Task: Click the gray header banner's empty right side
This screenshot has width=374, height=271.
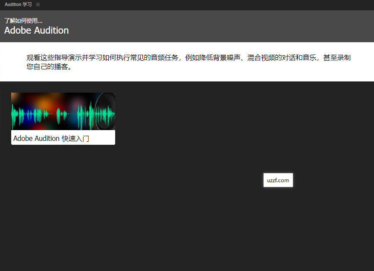Action: click(x=259, y=26)
